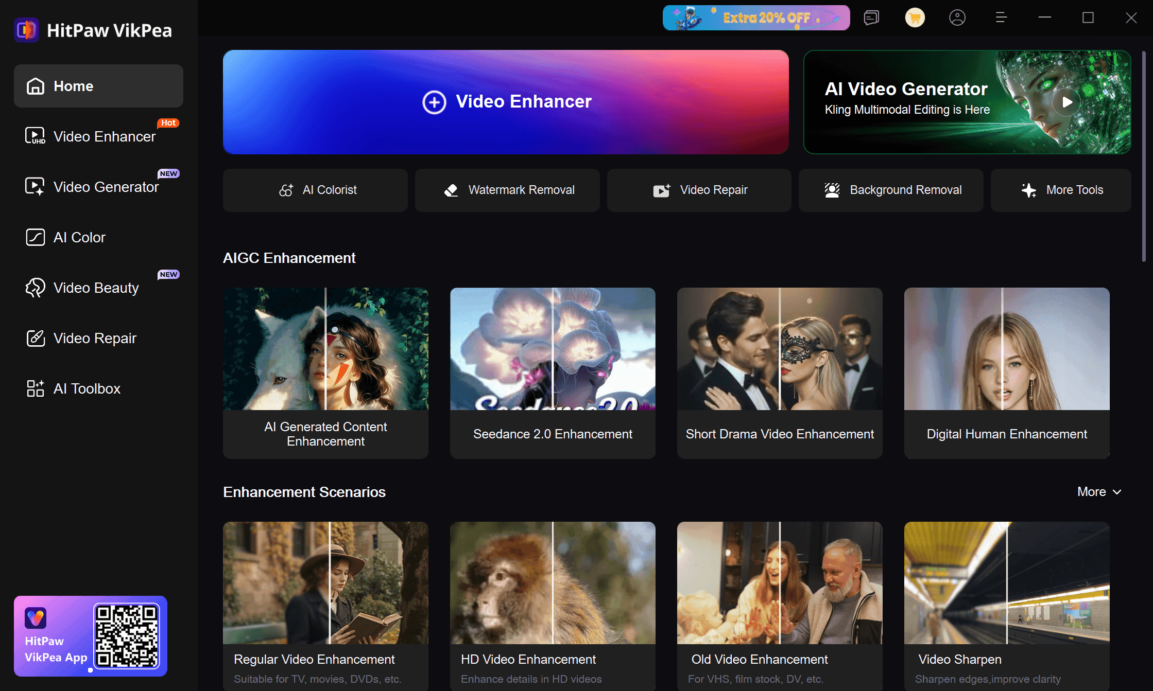This screenshot has height=691, width=1153.
Task: Click the vertical scrollbar on the right edge
Action: point(1144,157)
